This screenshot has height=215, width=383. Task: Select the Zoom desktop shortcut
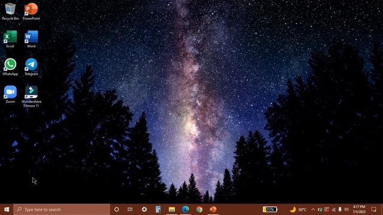coord(10,94)
